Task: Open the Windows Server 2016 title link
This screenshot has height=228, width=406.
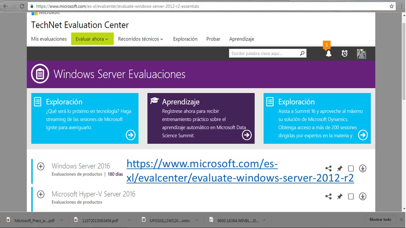Action: click(81, 166)
